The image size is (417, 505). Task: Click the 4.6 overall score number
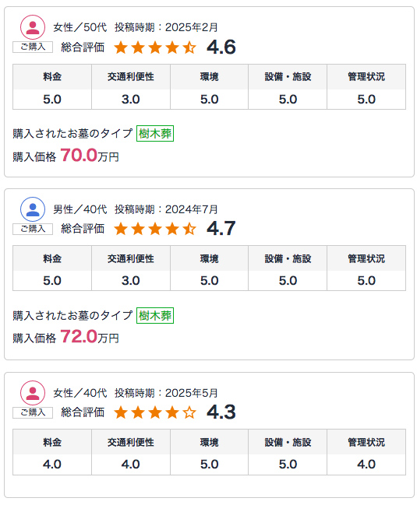[x=221, y=47]
